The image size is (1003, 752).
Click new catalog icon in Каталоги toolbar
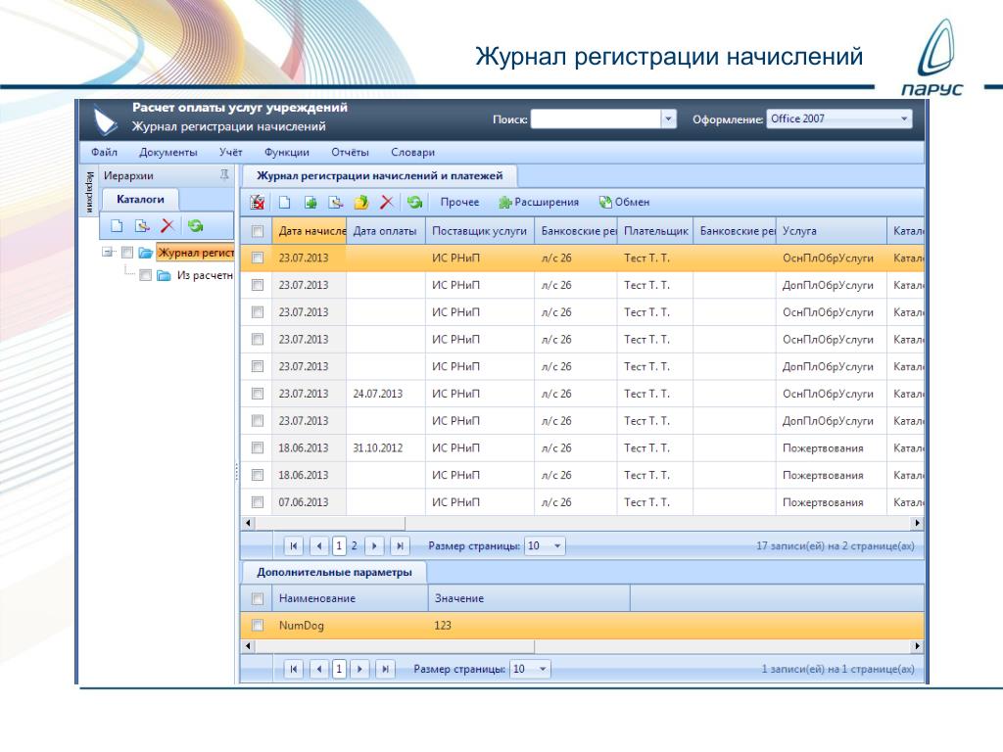click(x=117, y=225)
